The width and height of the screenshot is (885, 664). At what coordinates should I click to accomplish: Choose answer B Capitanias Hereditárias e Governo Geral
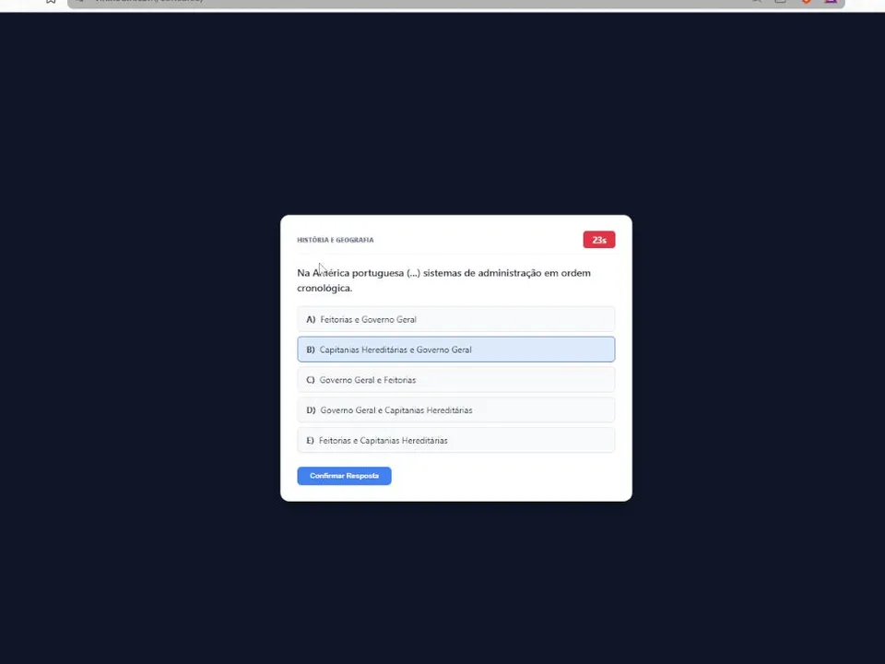456,350
